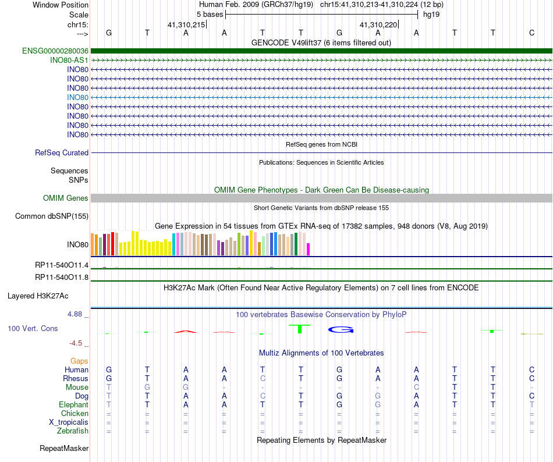Click '100 vertebrates Basewise Conservation by PhyloP' title
Viewport: 553px width, 462px height.
pos(321,314)
